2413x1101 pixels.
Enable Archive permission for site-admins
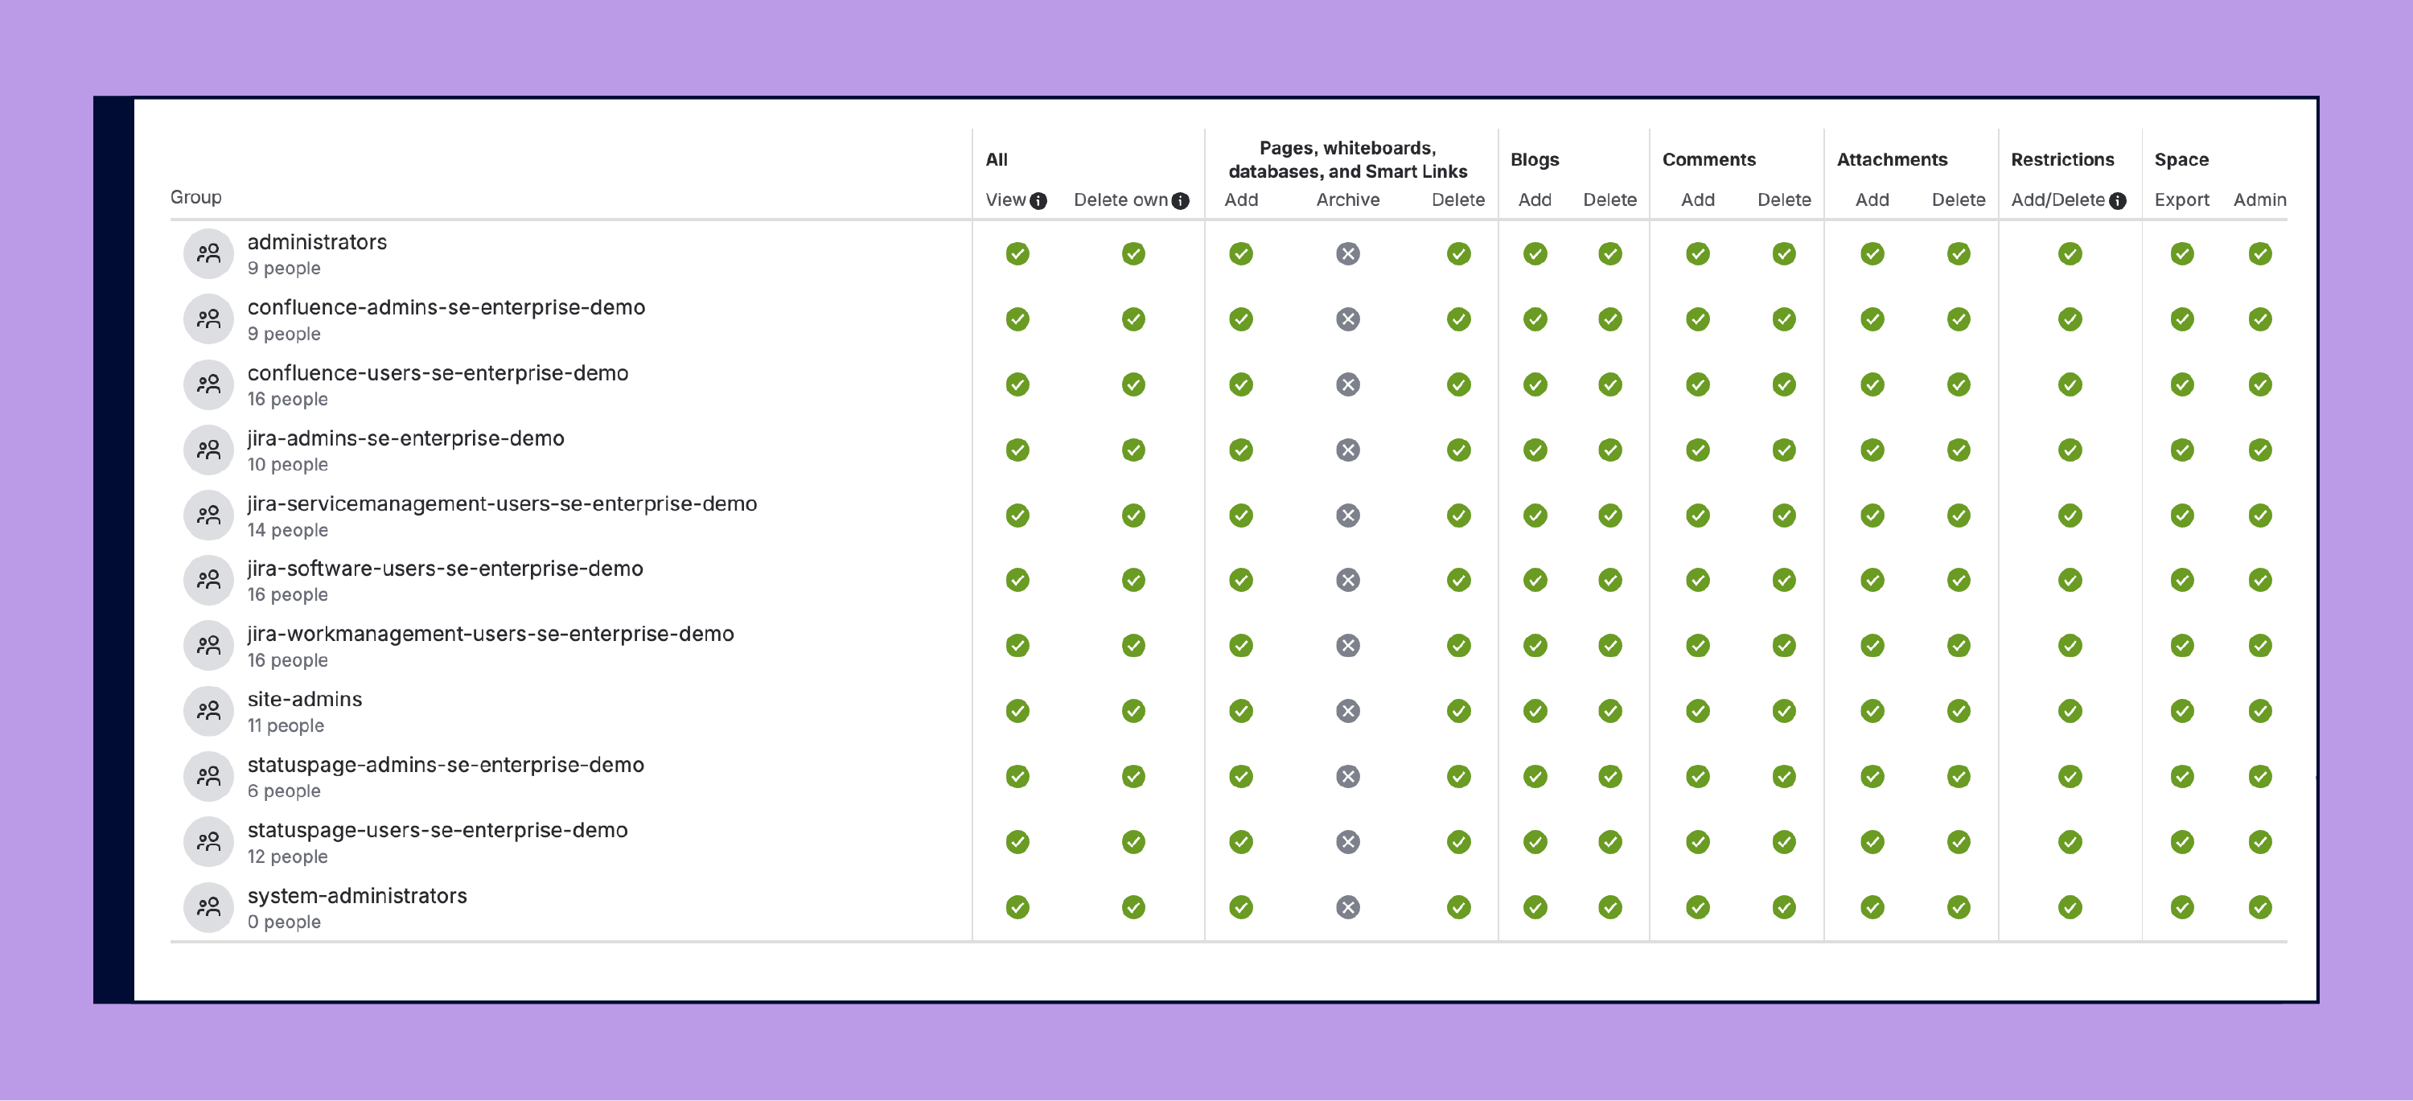(1347, 711)
